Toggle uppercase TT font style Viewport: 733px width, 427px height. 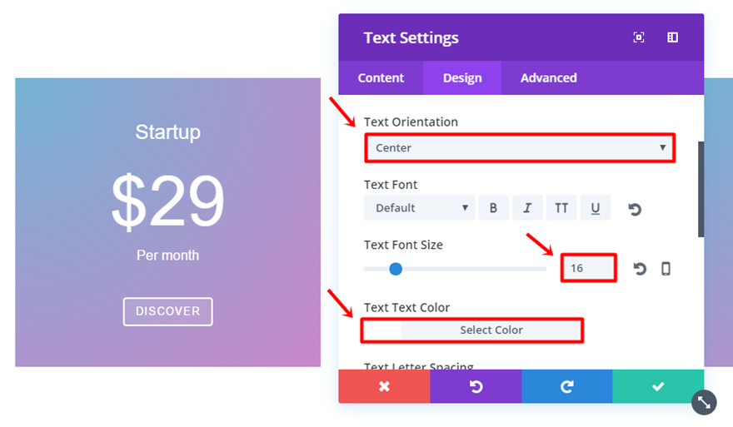click(x=561, y=208)
